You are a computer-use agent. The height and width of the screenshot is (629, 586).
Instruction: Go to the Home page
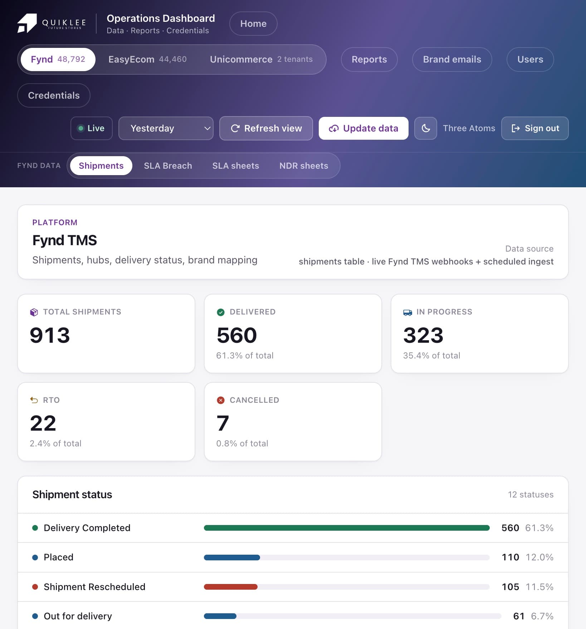(x=253, y=24)
